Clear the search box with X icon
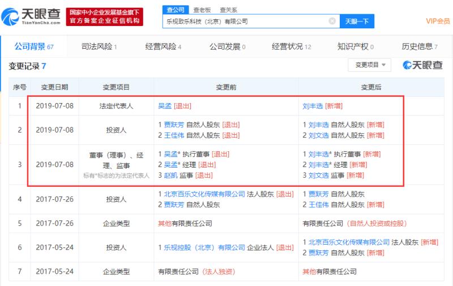Image resolution: width=453 pixels, height=286 pixels. [332, 21]
